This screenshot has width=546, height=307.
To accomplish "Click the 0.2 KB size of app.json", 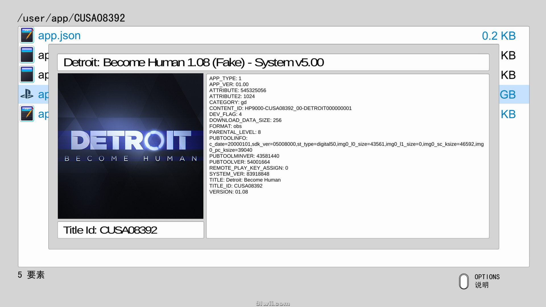I will pyautogui.click(x=499, y=36).
